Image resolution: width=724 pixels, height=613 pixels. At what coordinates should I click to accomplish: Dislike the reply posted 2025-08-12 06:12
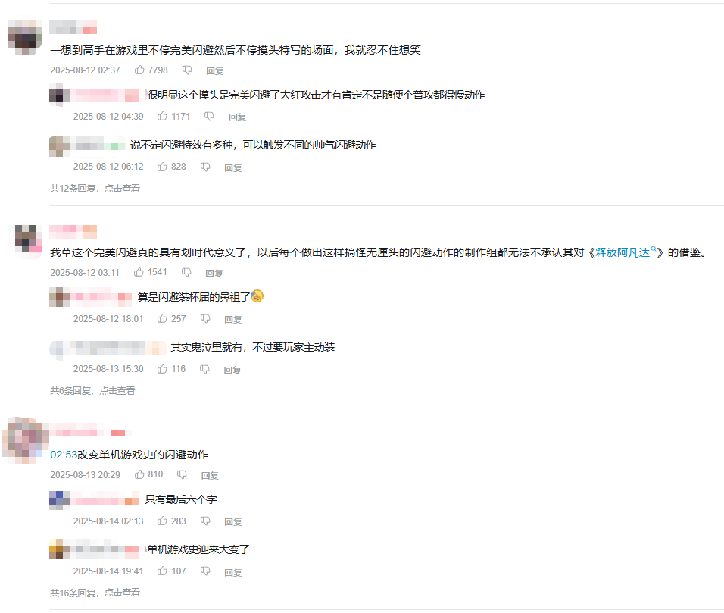pyautogui.click(x=205, y=167)
